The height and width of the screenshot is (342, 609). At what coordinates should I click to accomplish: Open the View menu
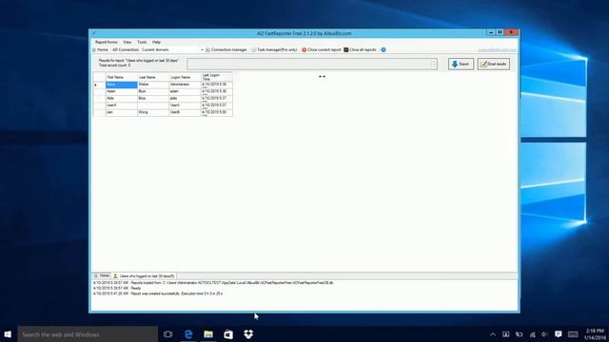[x=127, y=42]
